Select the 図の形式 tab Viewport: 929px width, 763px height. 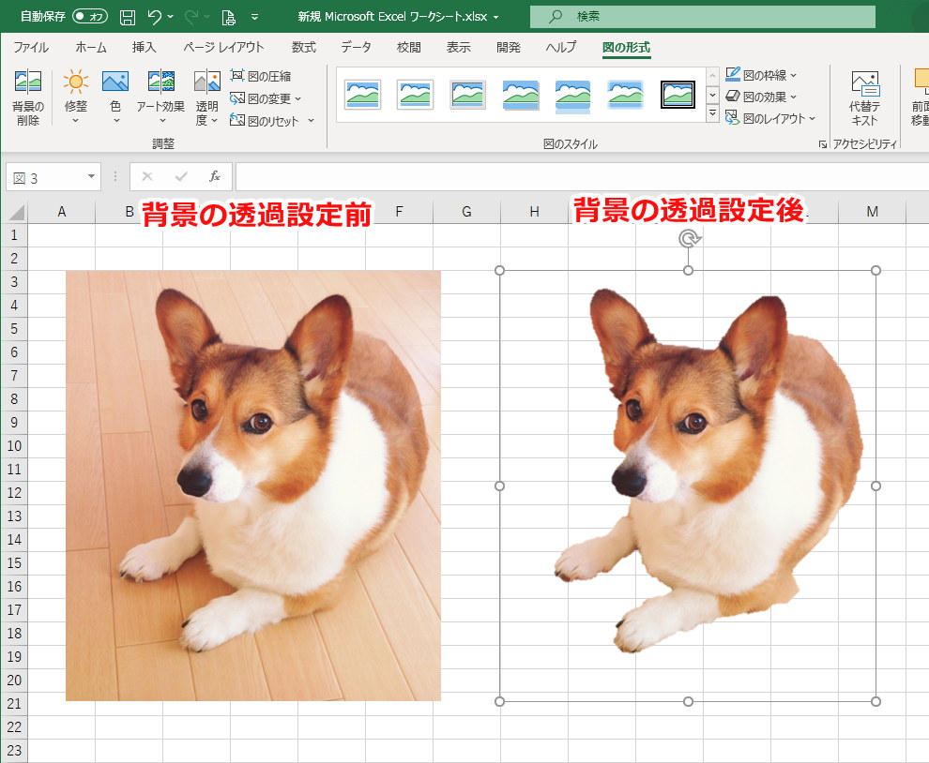tap(626, 48)
